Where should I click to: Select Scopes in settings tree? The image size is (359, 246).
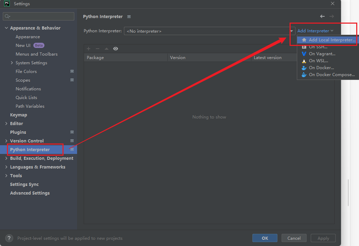23,80
